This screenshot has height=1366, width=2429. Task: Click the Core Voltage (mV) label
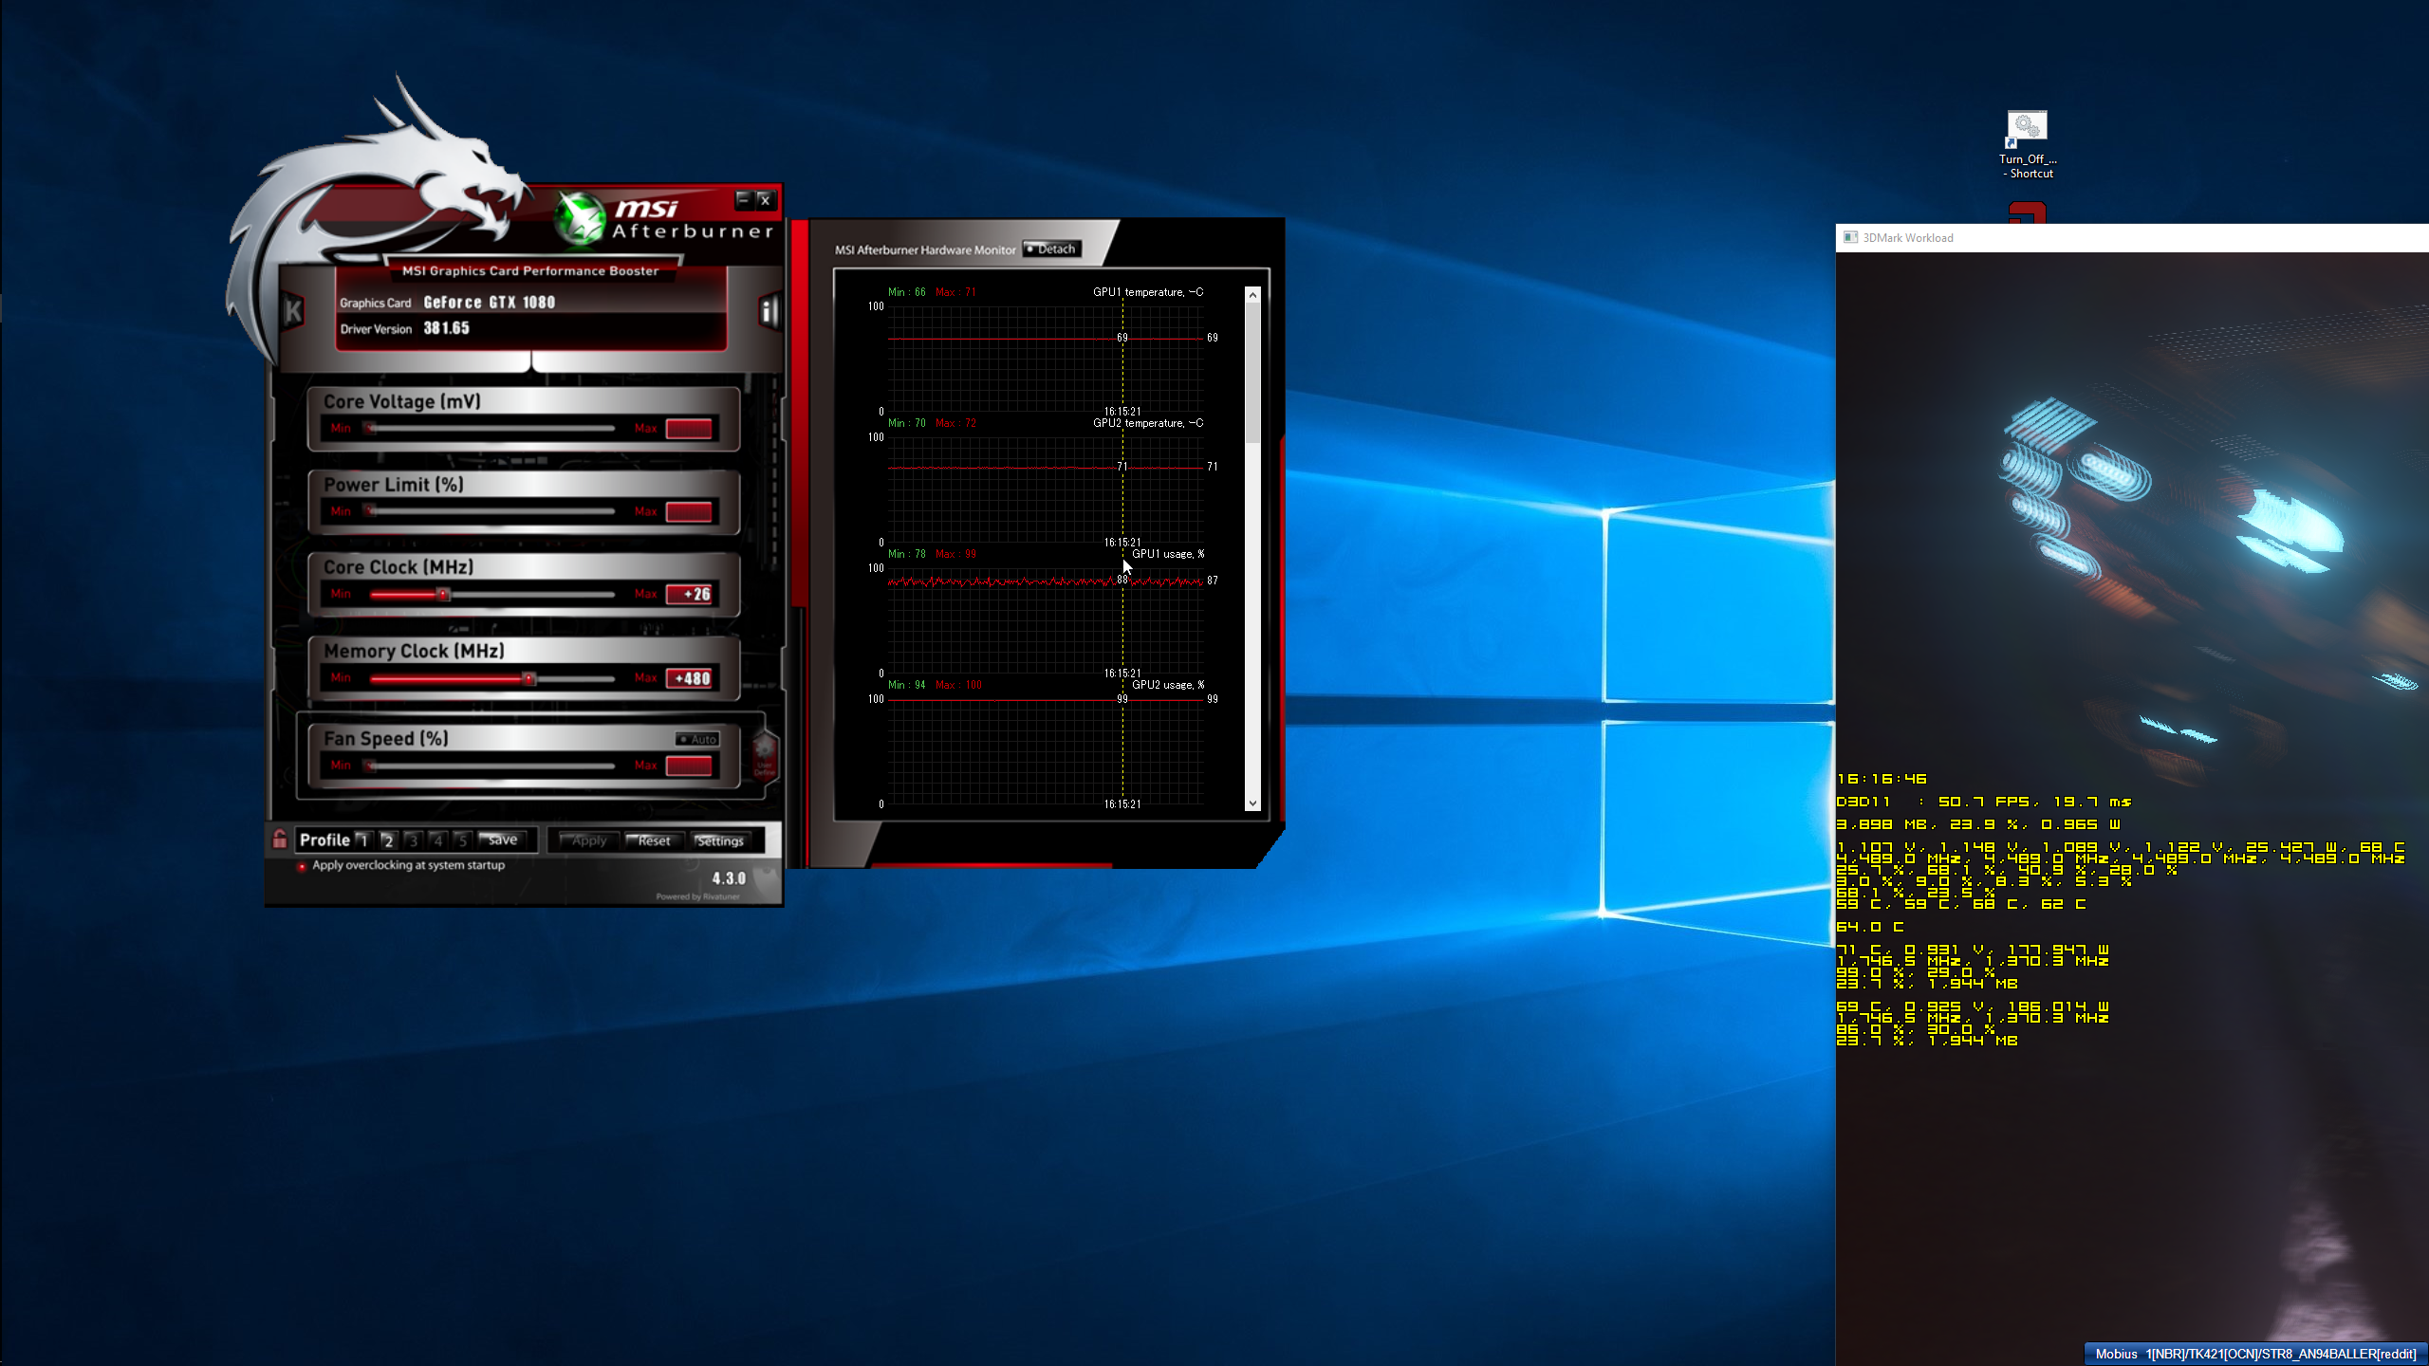tap(402, 401)
